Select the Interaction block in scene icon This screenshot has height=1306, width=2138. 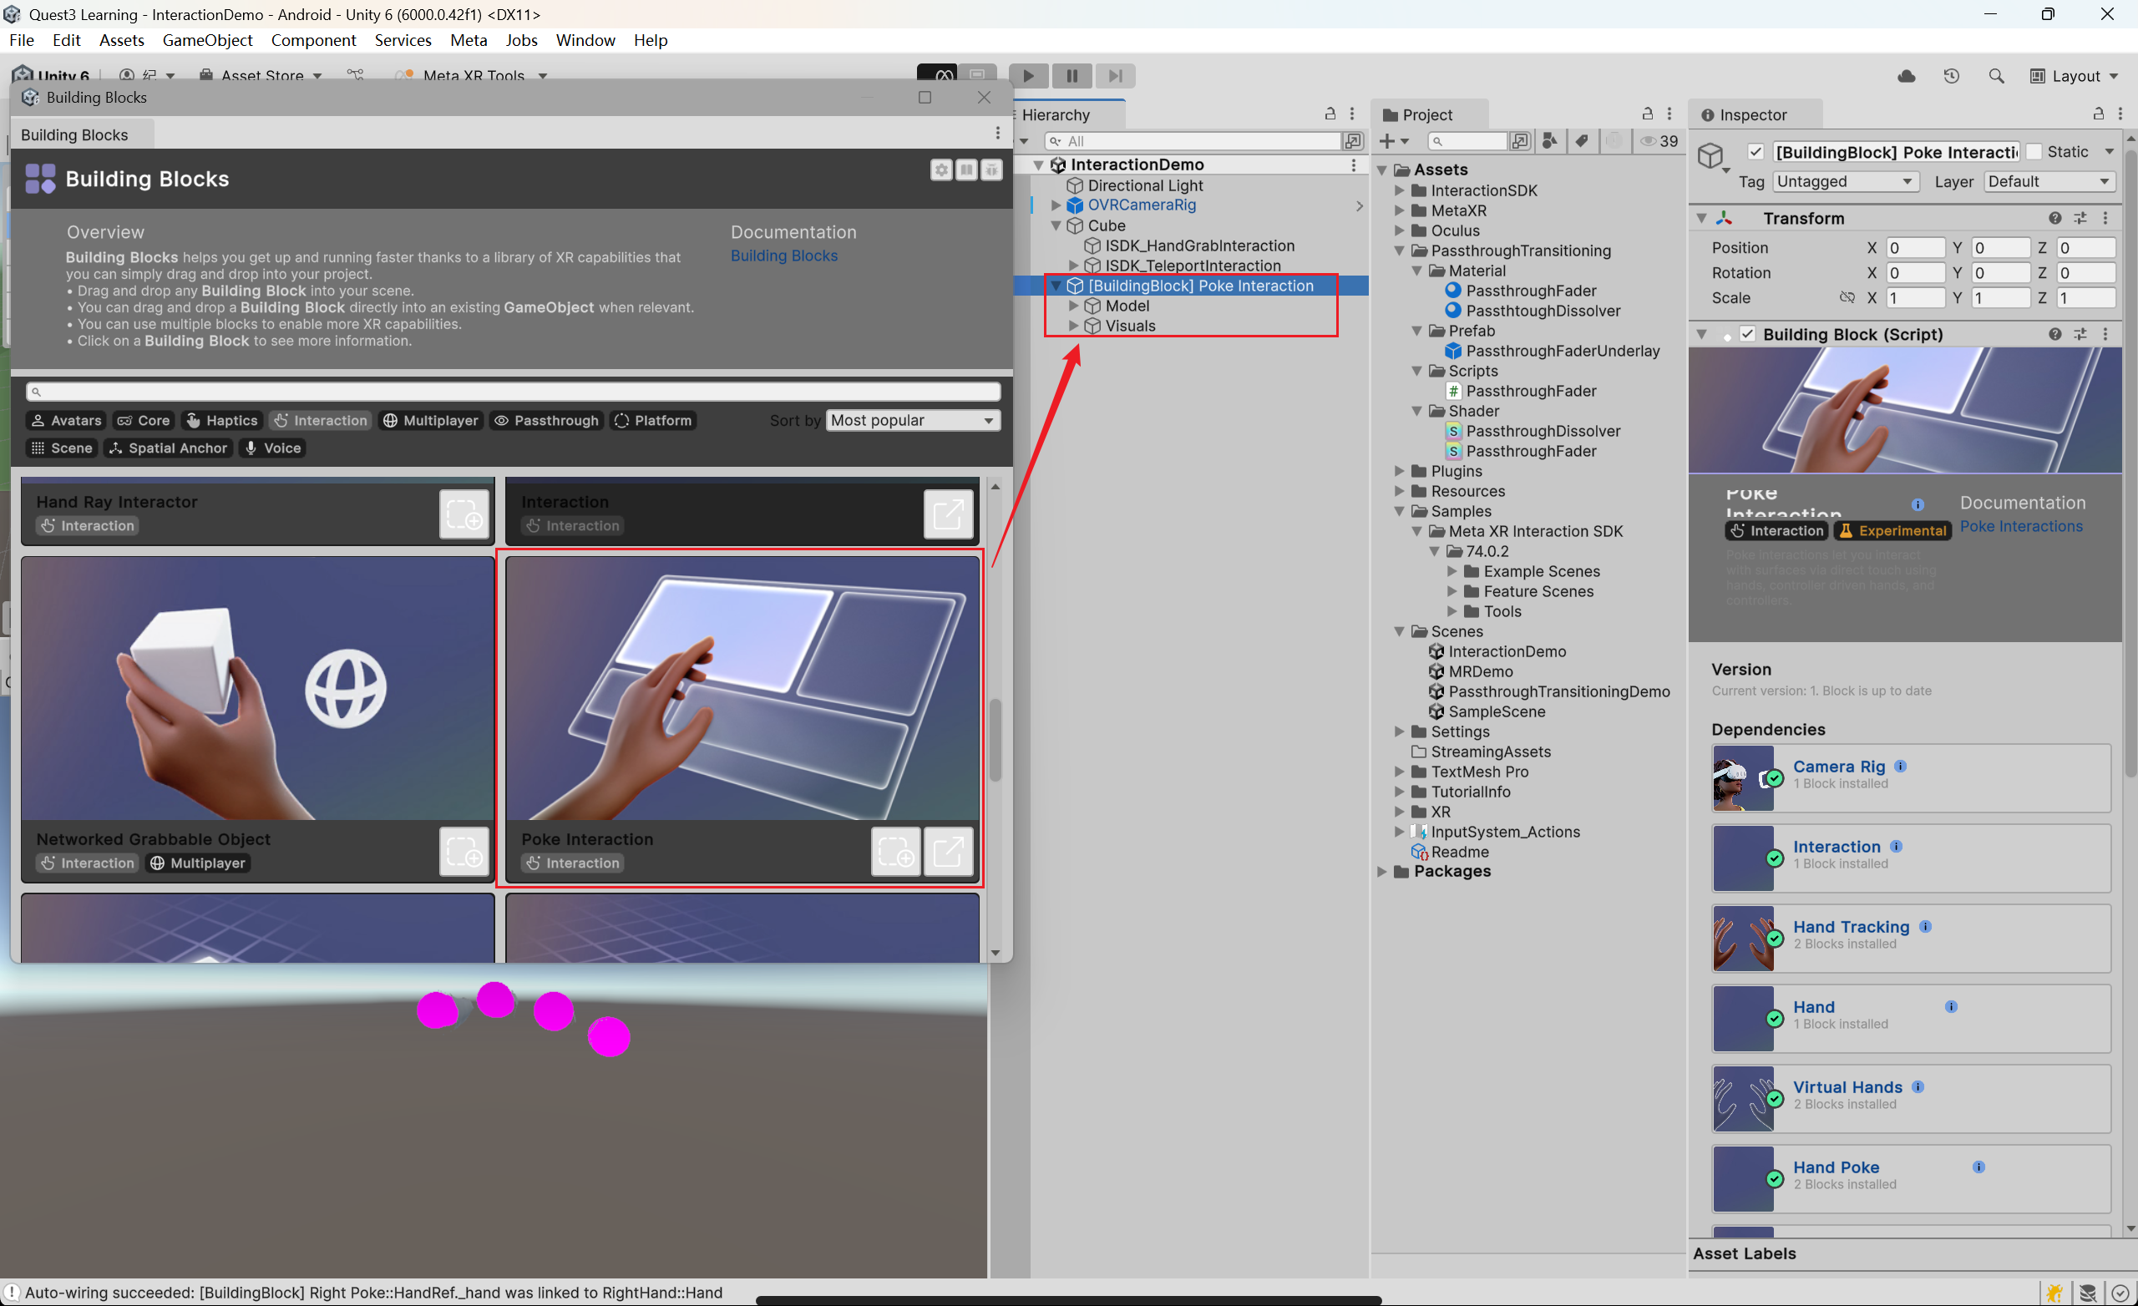coord(949,514)
